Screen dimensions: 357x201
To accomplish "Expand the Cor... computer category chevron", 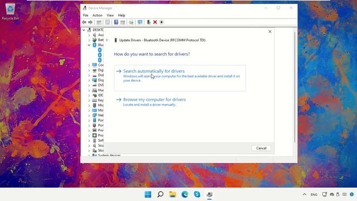I will point(89,65).
